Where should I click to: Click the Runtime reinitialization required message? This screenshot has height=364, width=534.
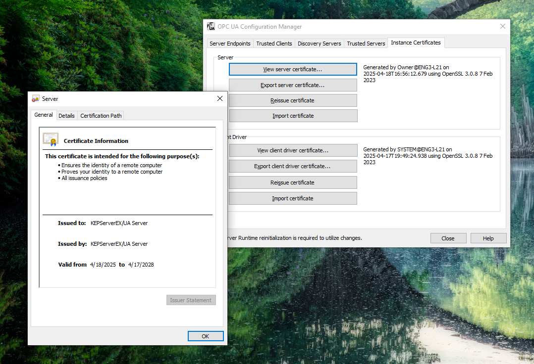[295, 238]
